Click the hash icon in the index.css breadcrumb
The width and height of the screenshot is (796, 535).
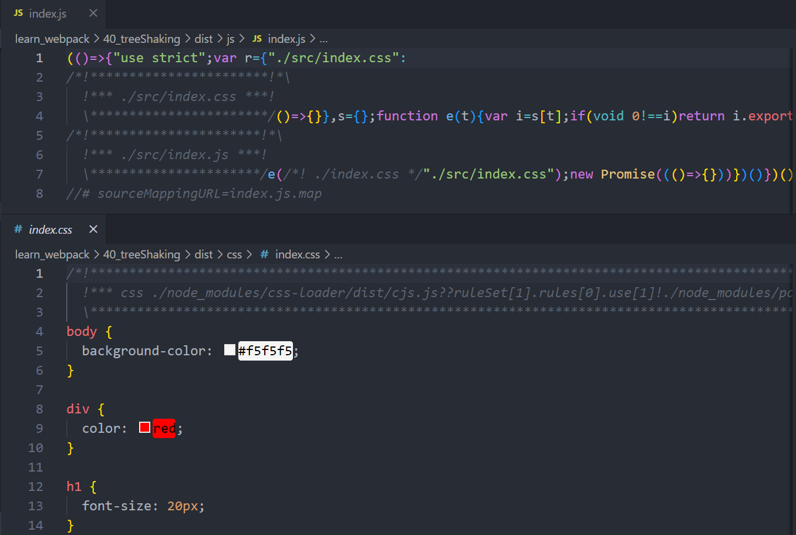pos(265,254)
